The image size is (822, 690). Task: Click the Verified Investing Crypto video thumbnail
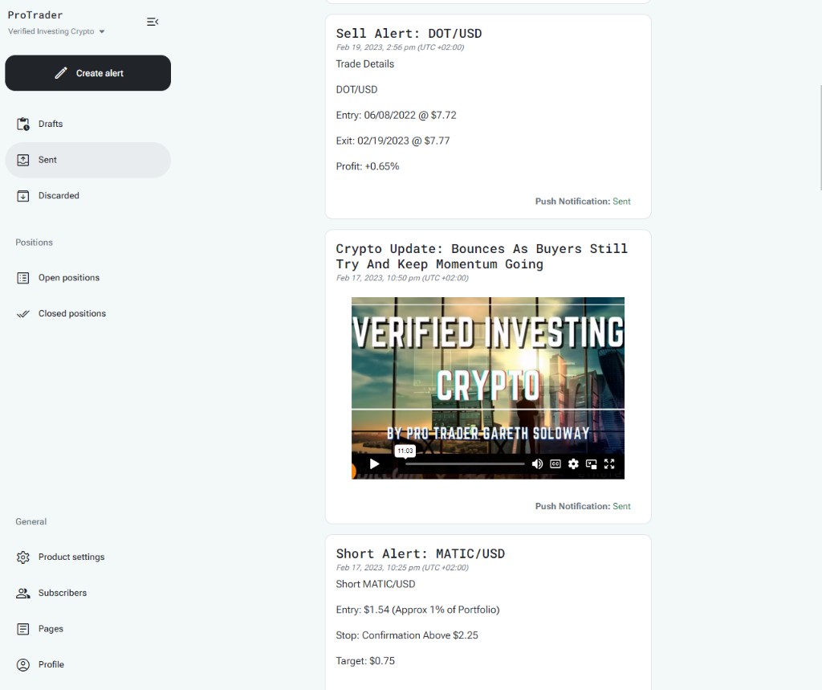(488, 388)
